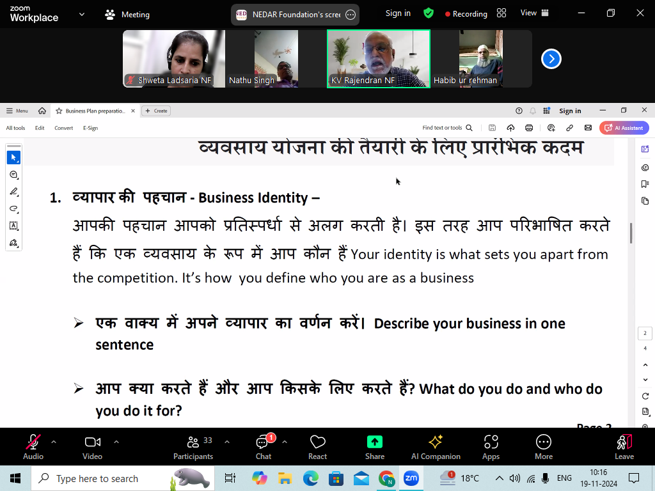The image size is (655, 491).
Task: Click the print icon in Acrobat toolbar
Action: coord(529,128)
